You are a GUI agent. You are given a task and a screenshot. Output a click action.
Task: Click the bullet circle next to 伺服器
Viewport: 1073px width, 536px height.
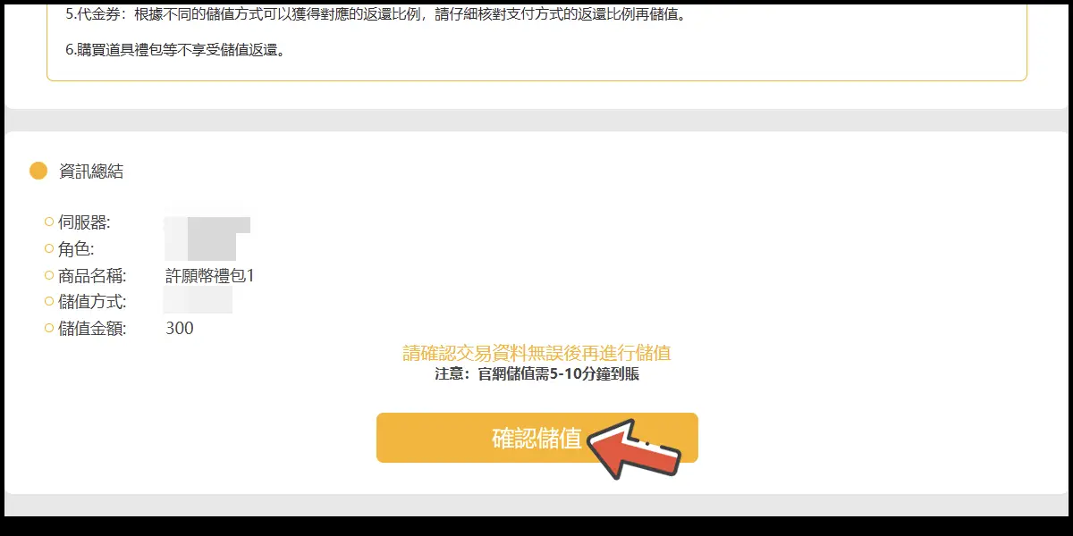49,222
